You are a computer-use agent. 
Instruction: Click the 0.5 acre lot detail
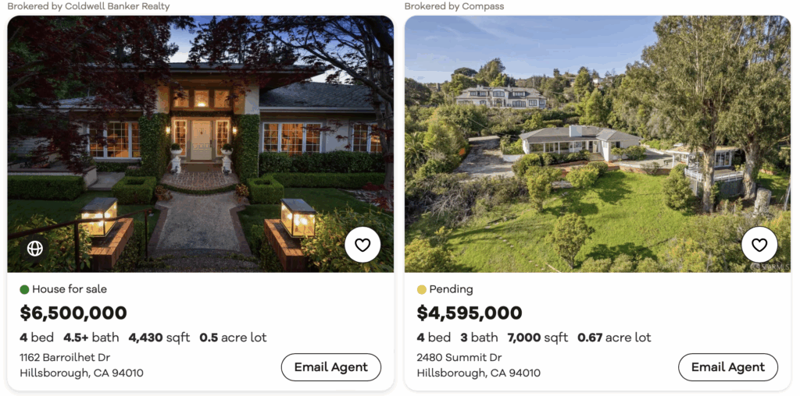(x=233, y=338)
